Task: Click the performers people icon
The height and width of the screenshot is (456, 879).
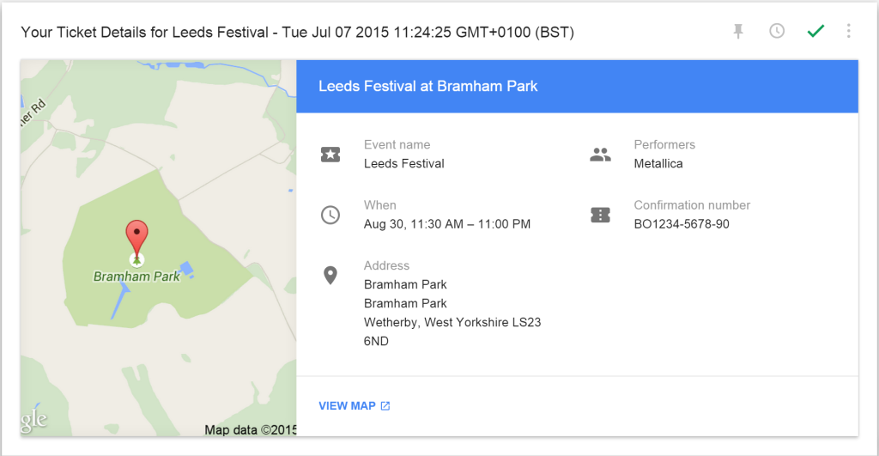Action: point(600,155)
